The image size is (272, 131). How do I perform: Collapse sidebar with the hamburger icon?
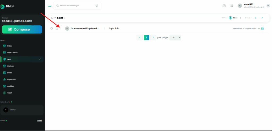click(x=50, y=6)
